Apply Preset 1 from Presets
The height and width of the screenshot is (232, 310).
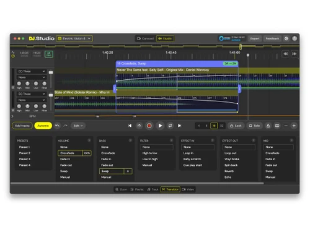[24, 147]
